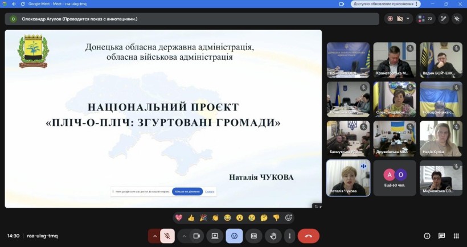Open the activities grid icon
The width and height of the screenshot is (467, 247).
pos(456,236)
